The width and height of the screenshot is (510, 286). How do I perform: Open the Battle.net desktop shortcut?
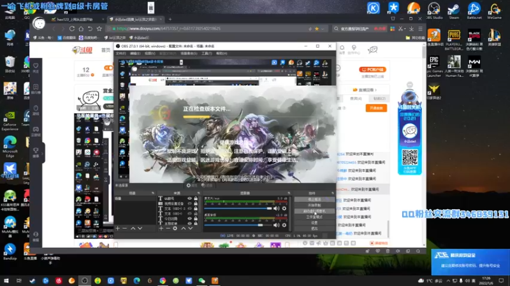[474, 11]
